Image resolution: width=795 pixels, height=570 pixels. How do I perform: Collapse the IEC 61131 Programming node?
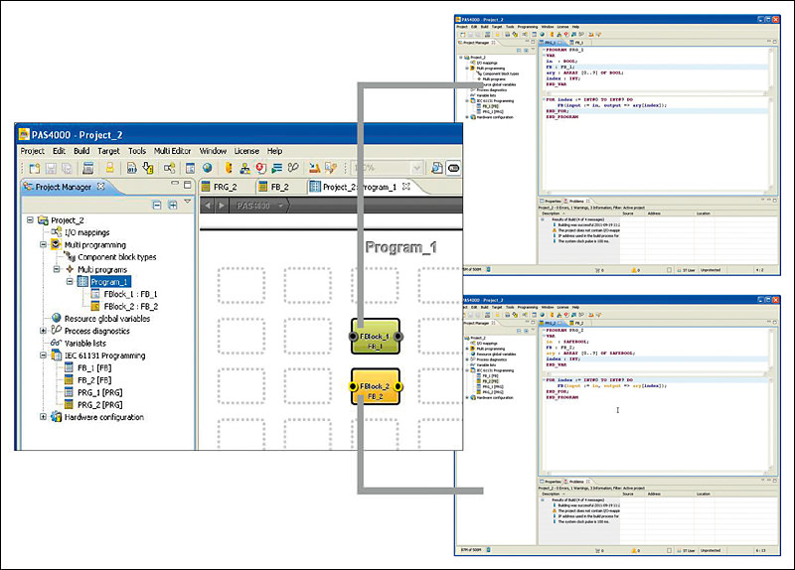43,356
